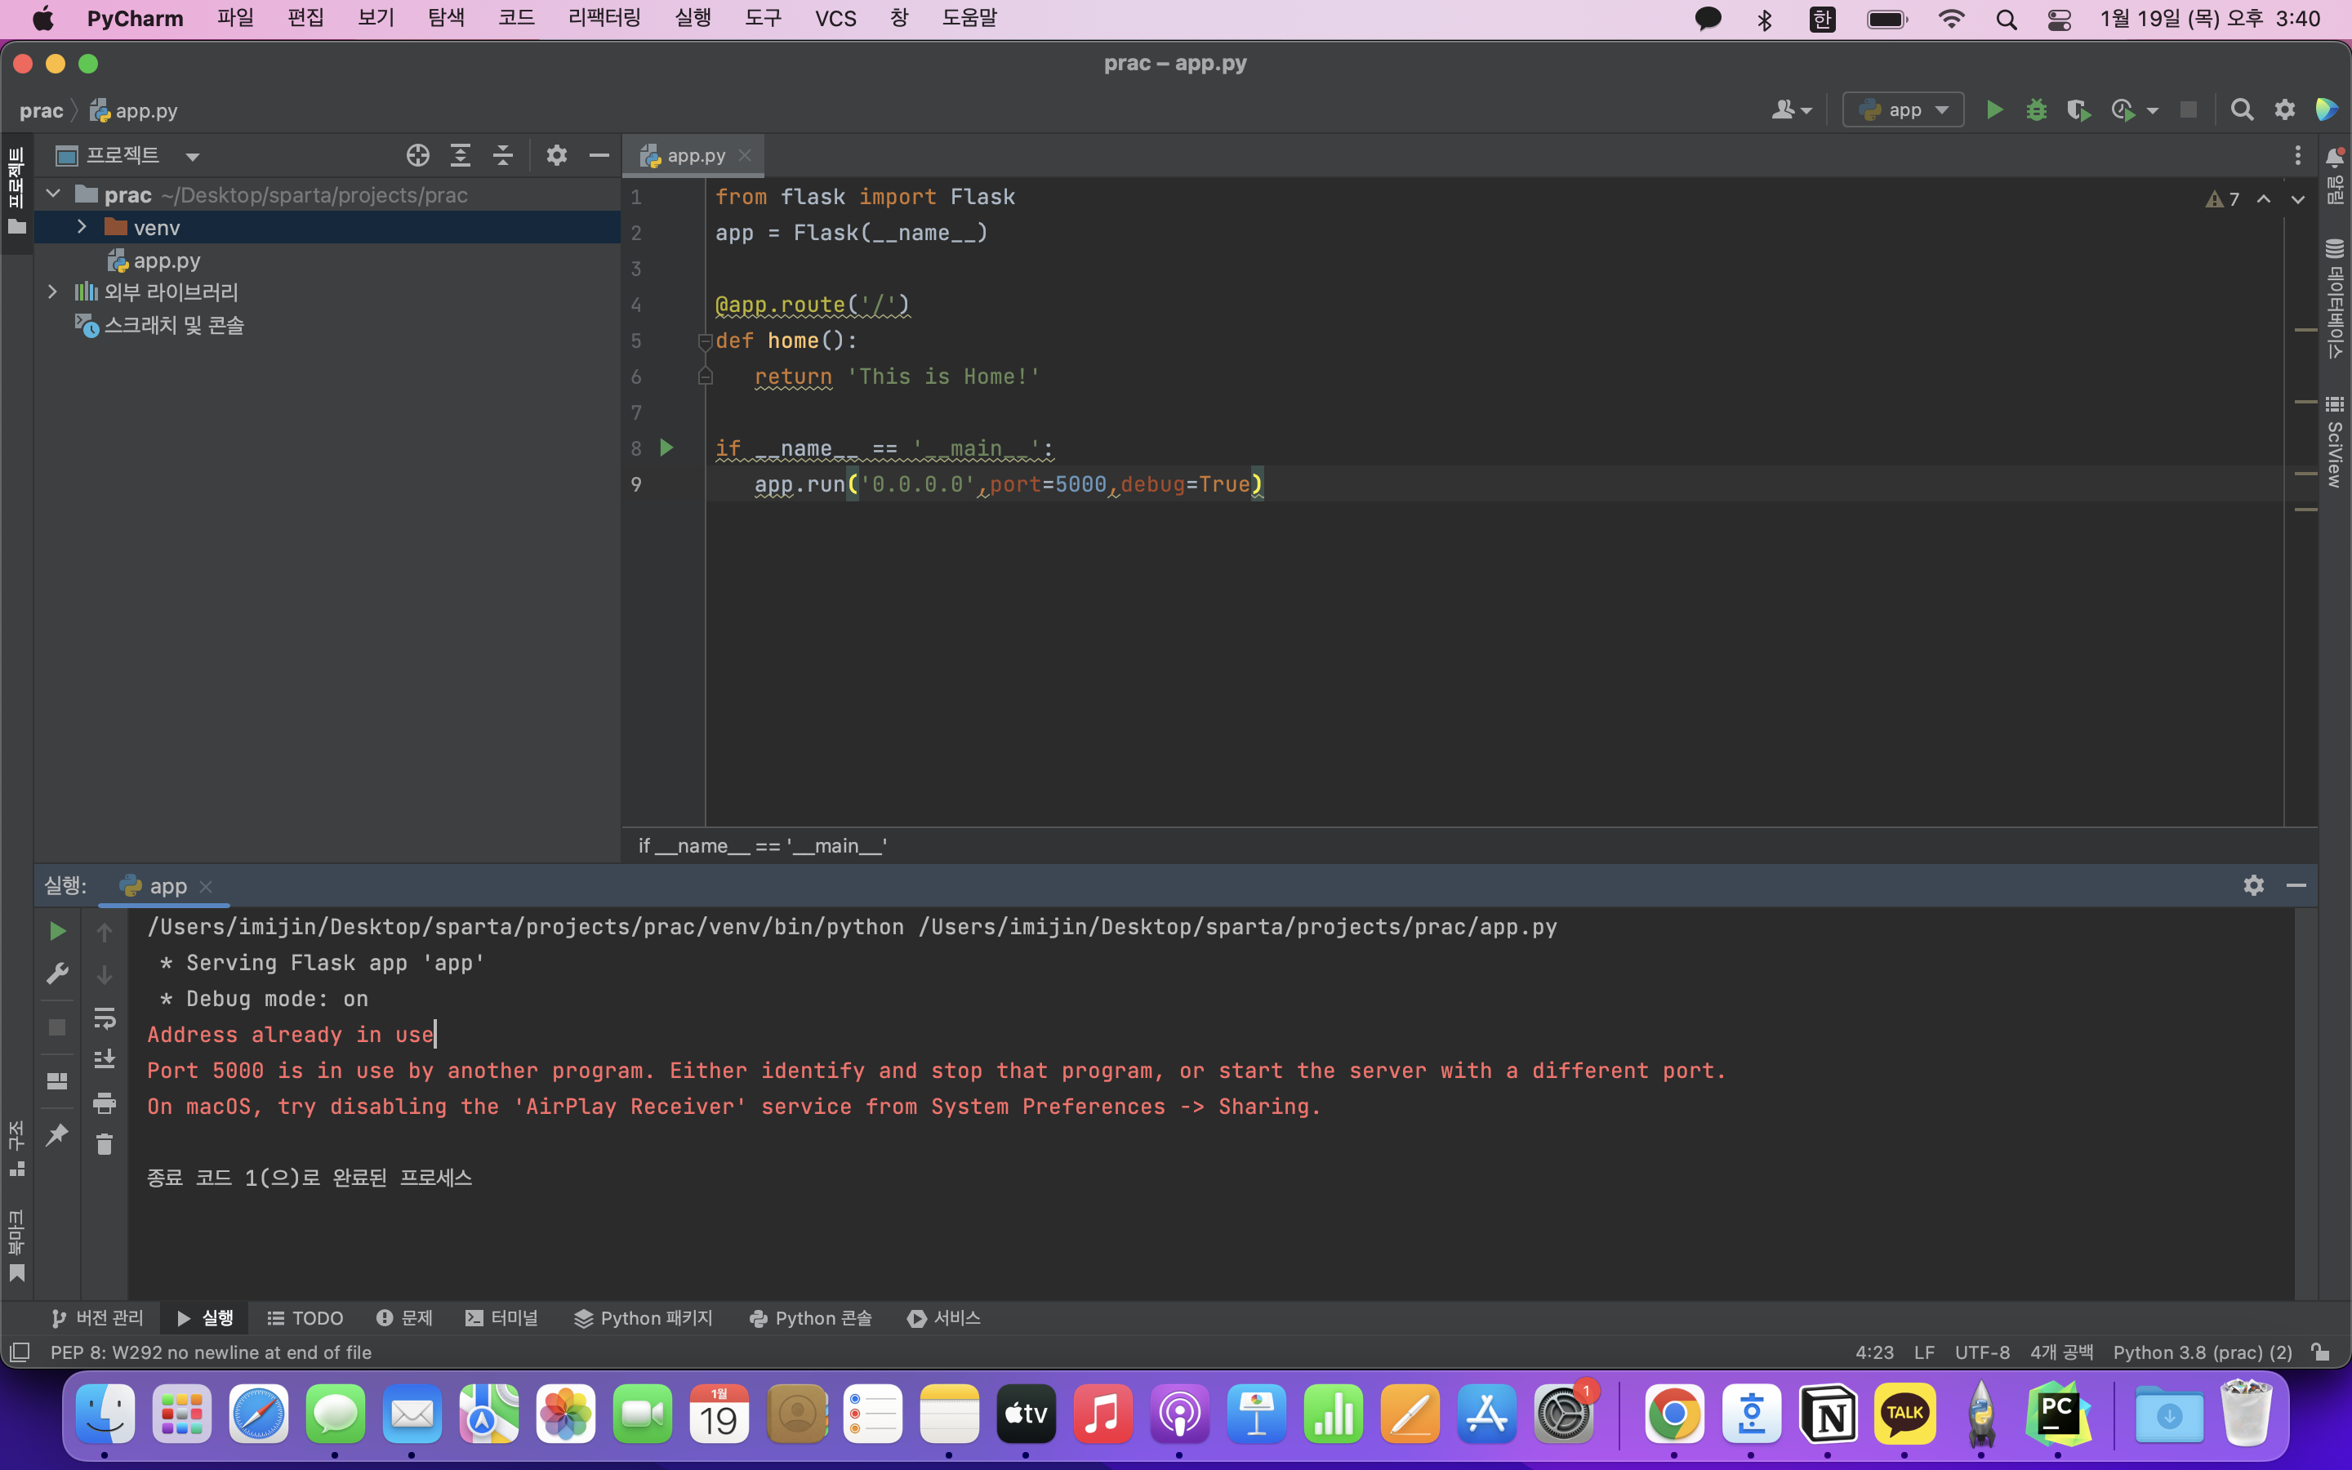Rerun app from the run panel
This screenshot has height=1470, width=2352.
tap(57, 931)
